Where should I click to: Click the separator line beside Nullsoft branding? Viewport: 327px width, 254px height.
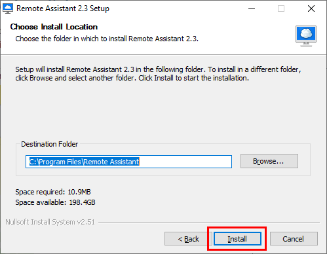pyautogui.click(x=209, y=223)
